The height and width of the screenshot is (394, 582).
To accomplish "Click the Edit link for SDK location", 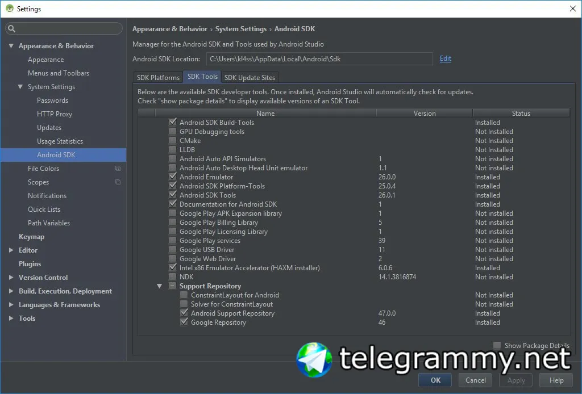I will [x=446, y=58].
